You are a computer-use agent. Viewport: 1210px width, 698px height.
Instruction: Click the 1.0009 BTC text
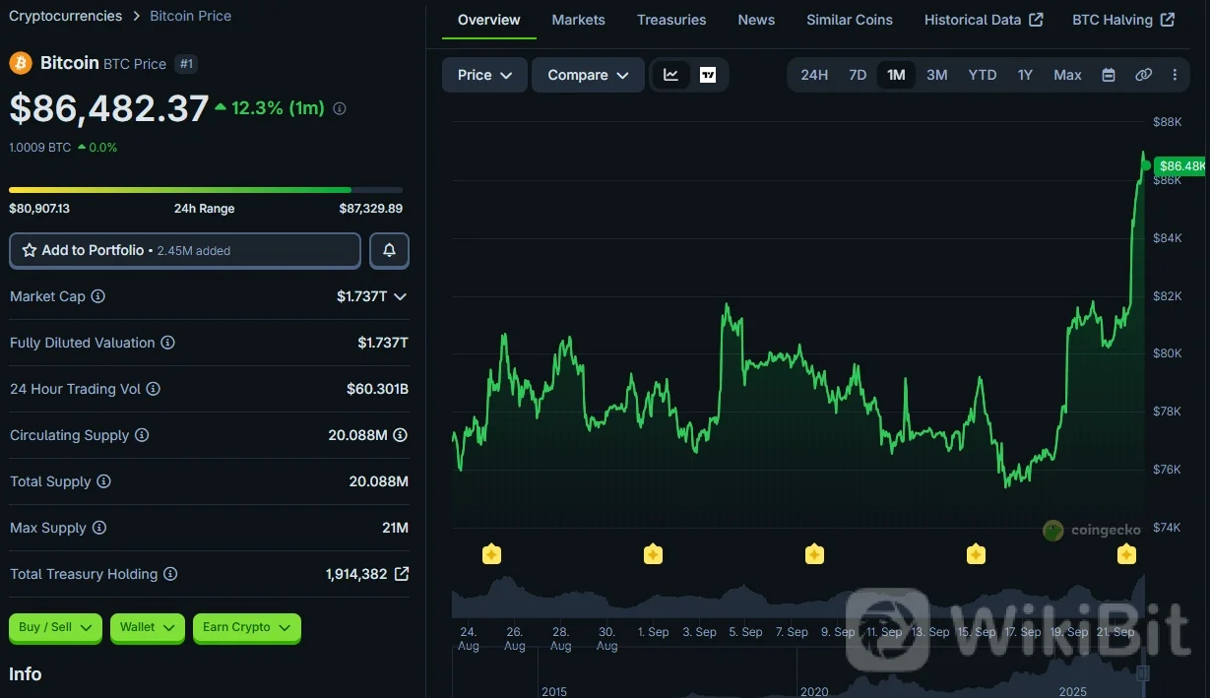[40, 148]
